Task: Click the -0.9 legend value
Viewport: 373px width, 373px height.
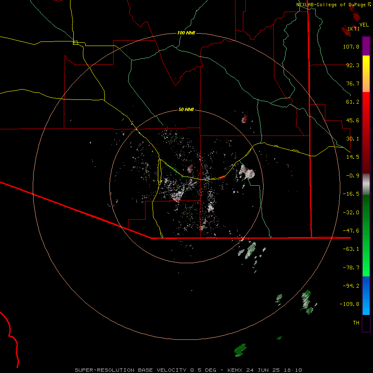Action: 353,176
